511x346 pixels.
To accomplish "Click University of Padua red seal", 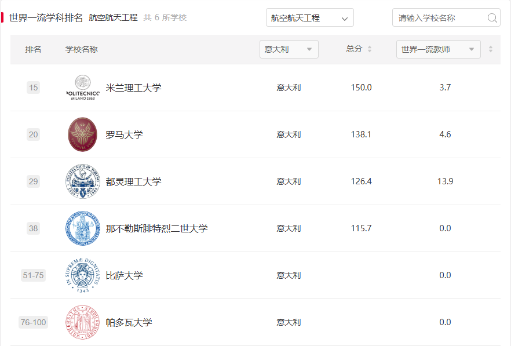I will (x=82, y=322).
